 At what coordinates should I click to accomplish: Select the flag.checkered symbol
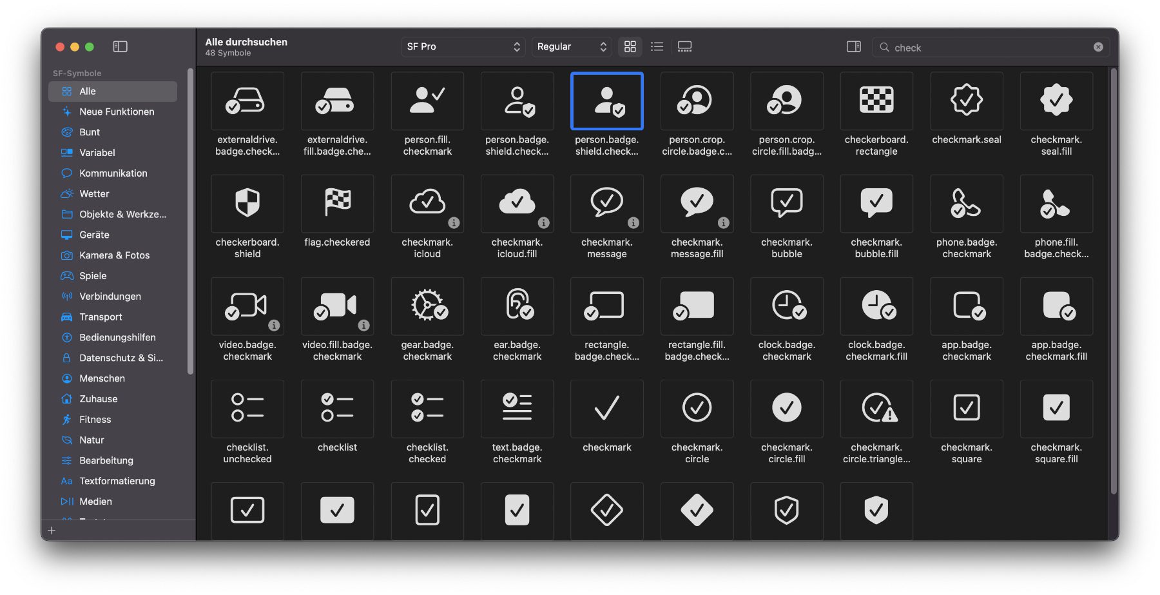click(x=338, y=204)
